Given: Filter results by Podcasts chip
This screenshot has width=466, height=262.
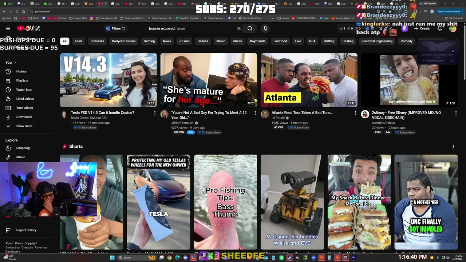Looking at the screenshot, I should point(97,41).
